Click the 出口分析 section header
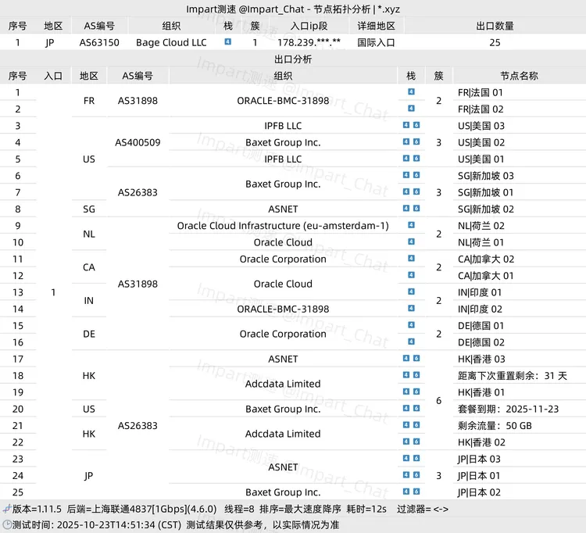 [293, 59]
